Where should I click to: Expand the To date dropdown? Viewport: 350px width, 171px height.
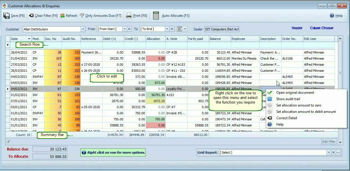[167, 29]
